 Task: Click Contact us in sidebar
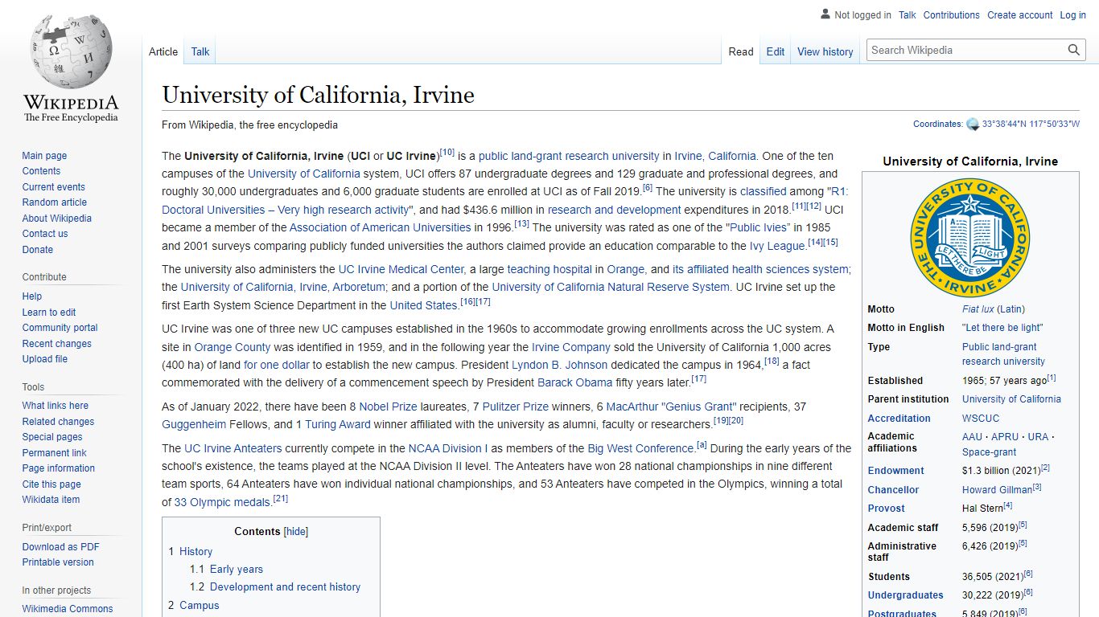(45, 234)
